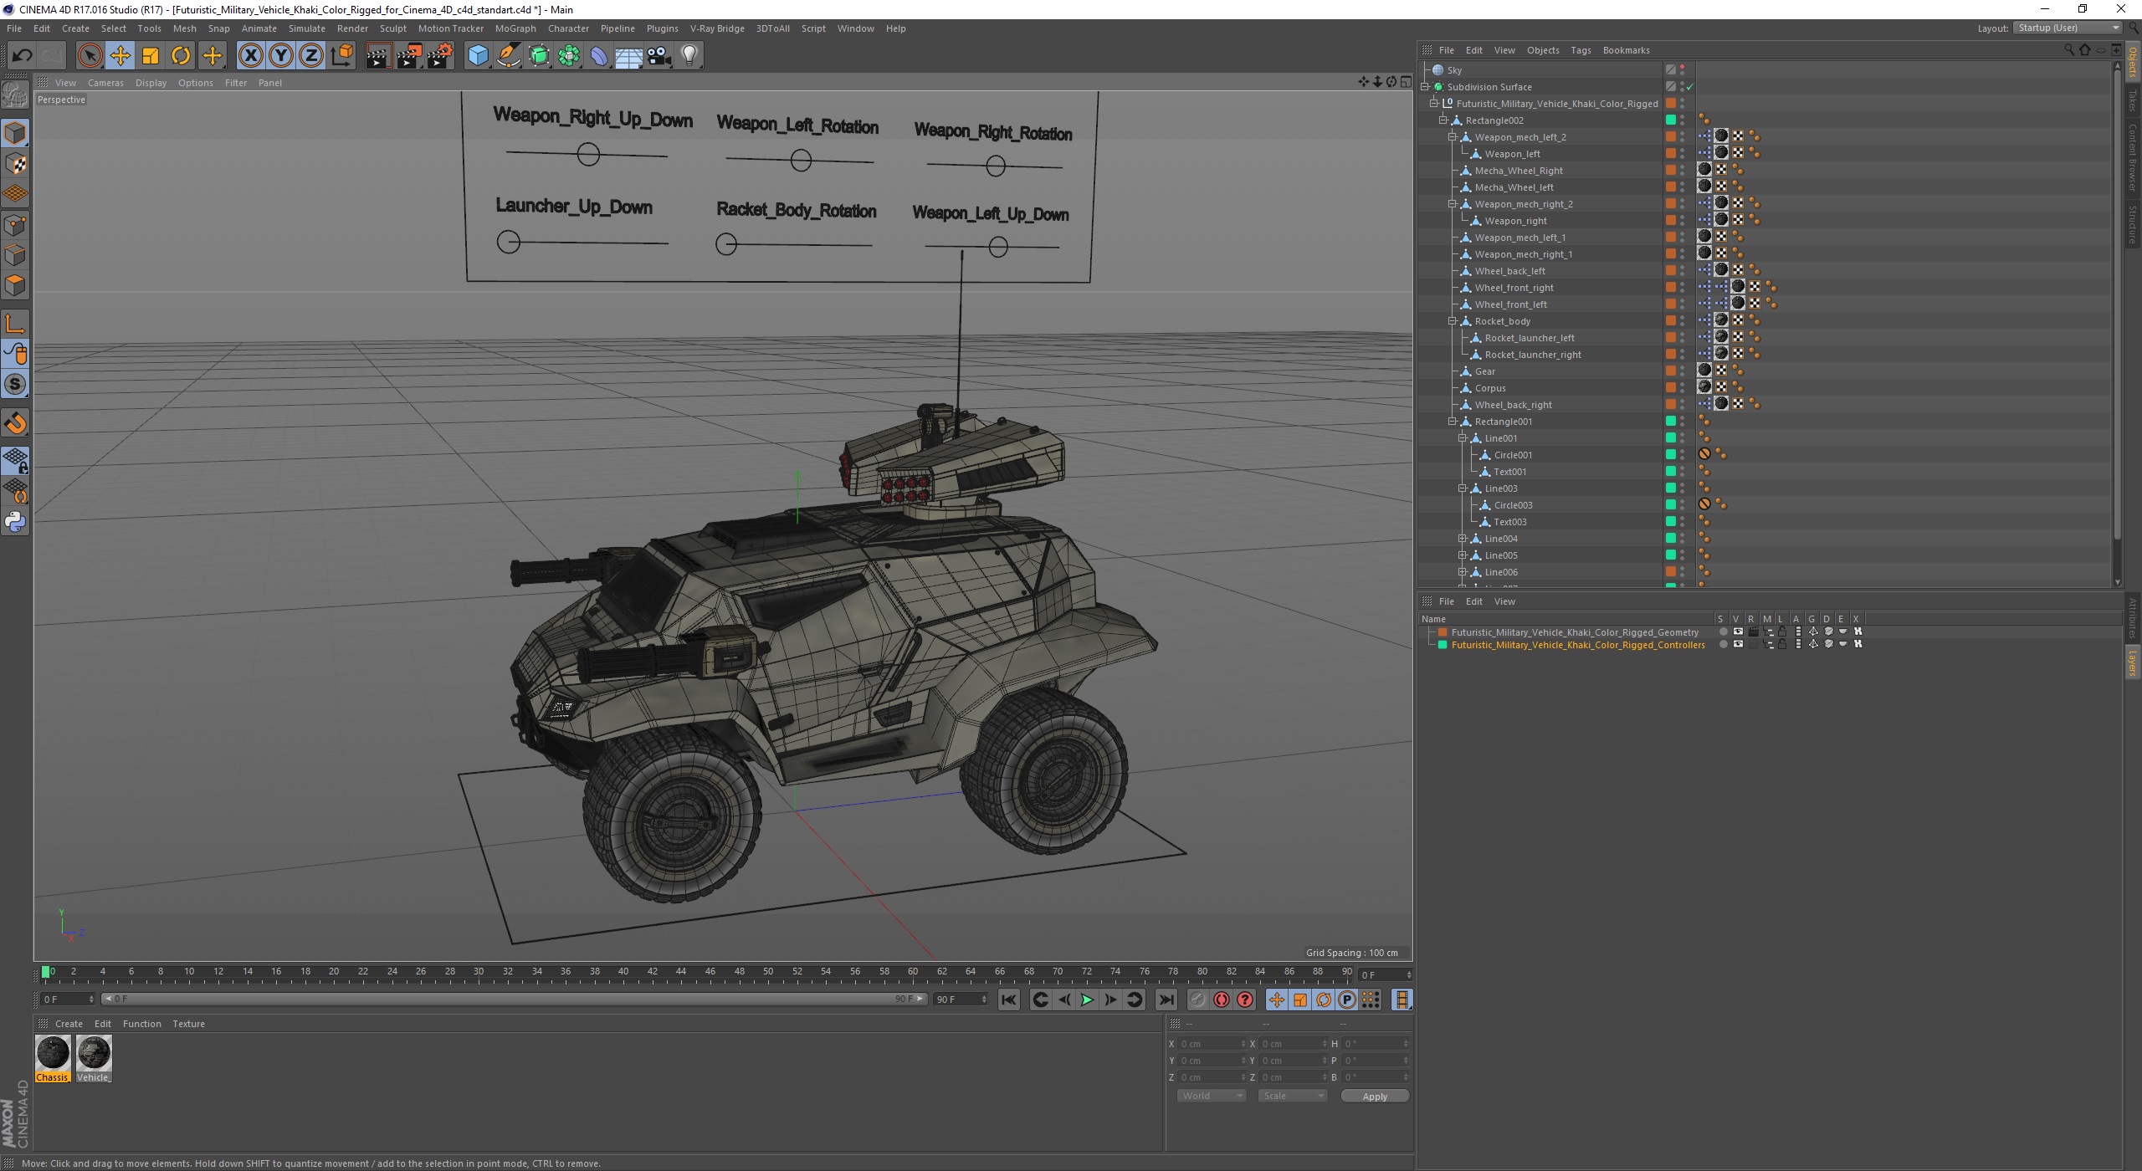Toggle Z axis lock
The image size is (2142, 1171).
point(311,56)
